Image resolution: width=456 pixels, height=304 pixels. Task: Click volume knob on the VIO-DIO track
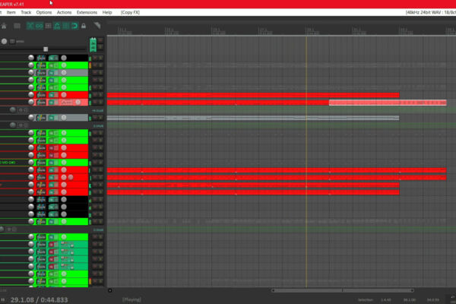31,163
